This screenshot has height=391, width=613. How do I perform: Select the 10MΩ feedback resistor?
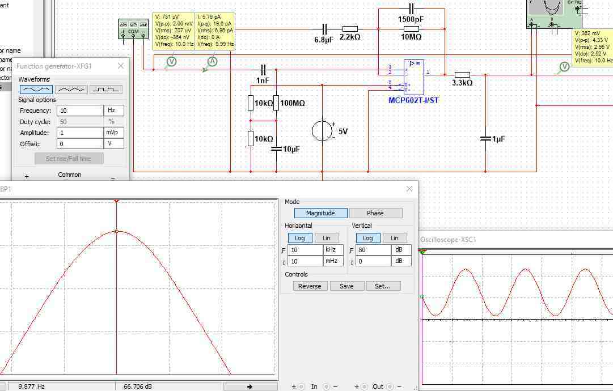coord(411,29)
